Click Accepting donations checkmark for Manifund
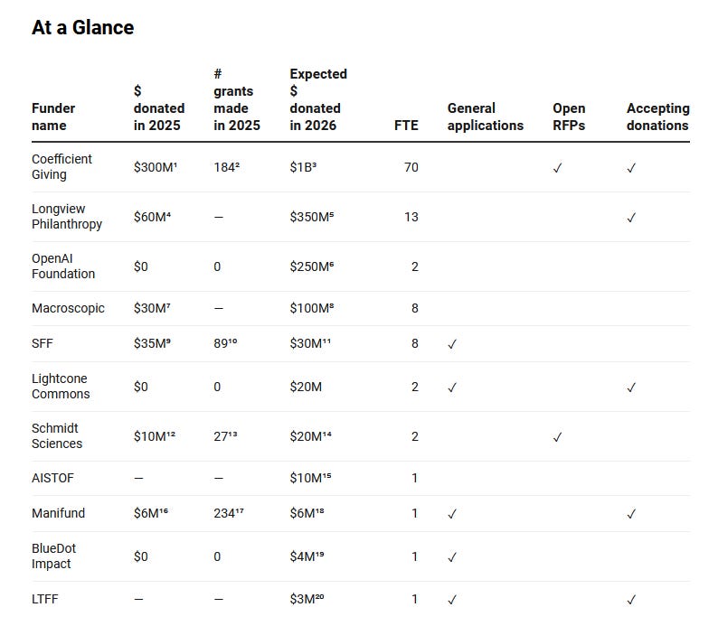The height and width of the screenshot is (626, 718). pyautogui.click(x=631, y=514)
